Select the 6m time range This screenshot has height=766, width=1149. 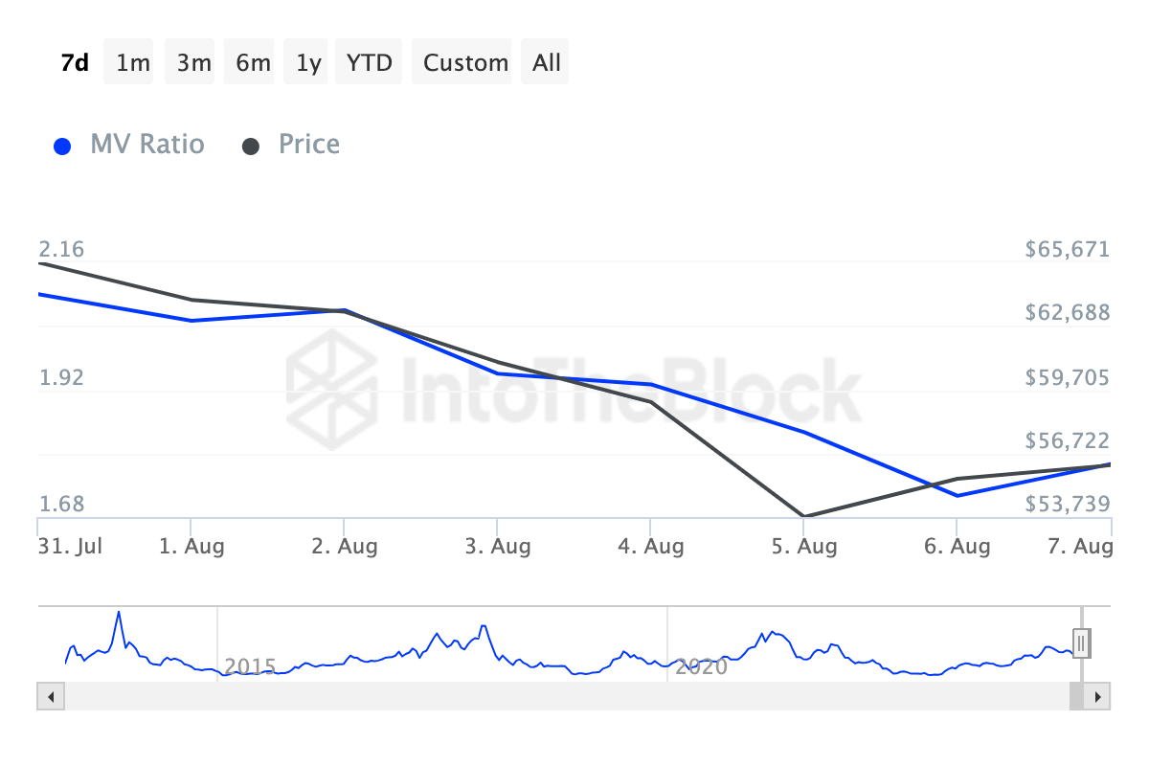click(253, 63)
